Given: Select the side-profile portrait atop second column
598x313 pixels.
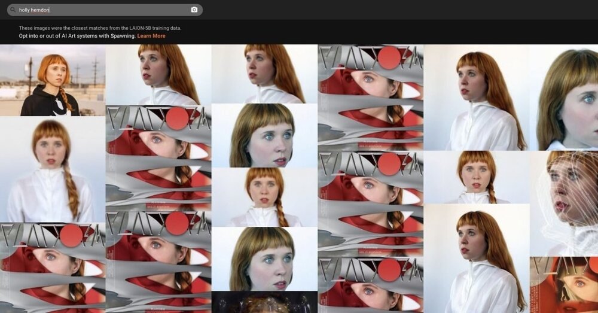Looking at the screenshot, I should pyautogui.click(x=158, y=74).
